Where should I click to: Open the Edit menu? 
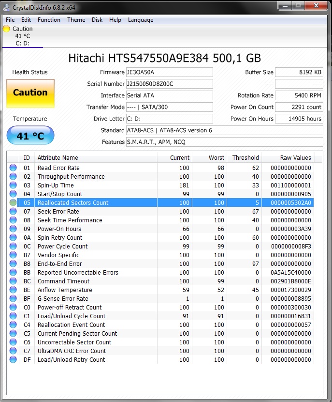(26, 20)
